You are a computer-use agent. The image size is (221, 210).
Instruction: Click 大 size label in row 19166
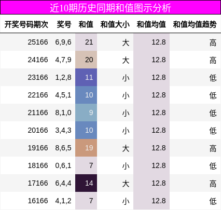(126, 148)
